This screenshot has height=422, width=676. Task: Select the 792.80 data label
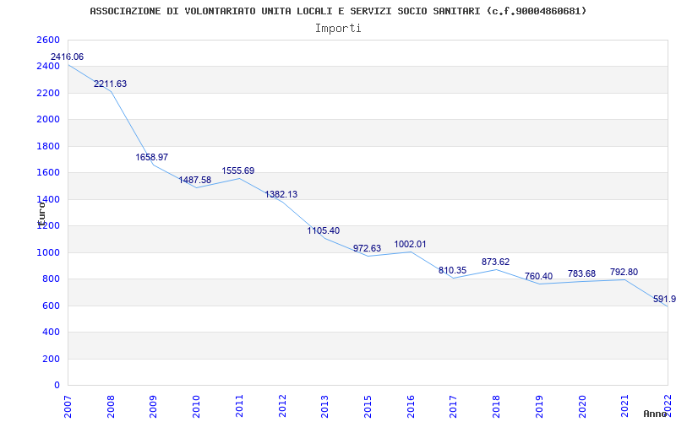[x=624, y=272]
